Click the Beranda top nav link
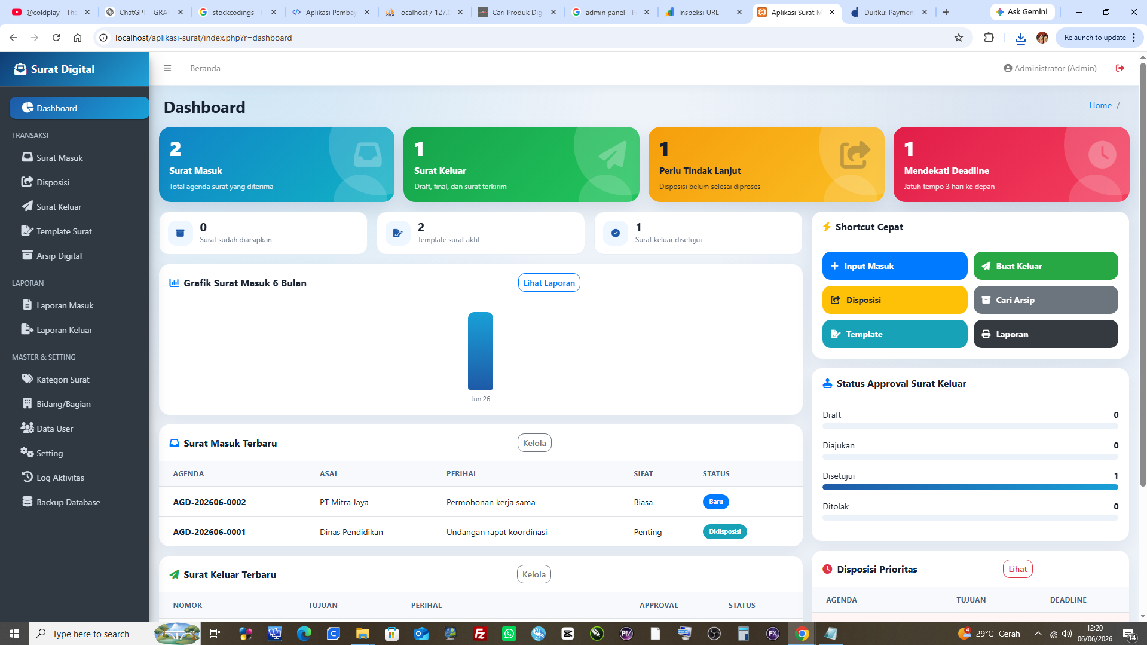The image size is (1147, 645). point(205,68)
